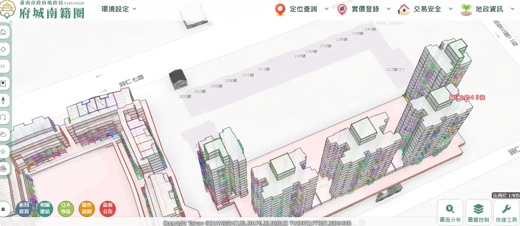
Task: Open the 環境設定 dropdown menu
Action: (x=119, y=9)
